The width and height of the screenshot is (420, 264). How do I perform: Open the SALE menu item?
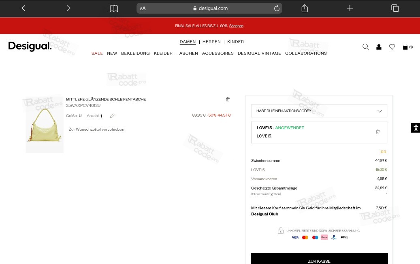[97, 53]
